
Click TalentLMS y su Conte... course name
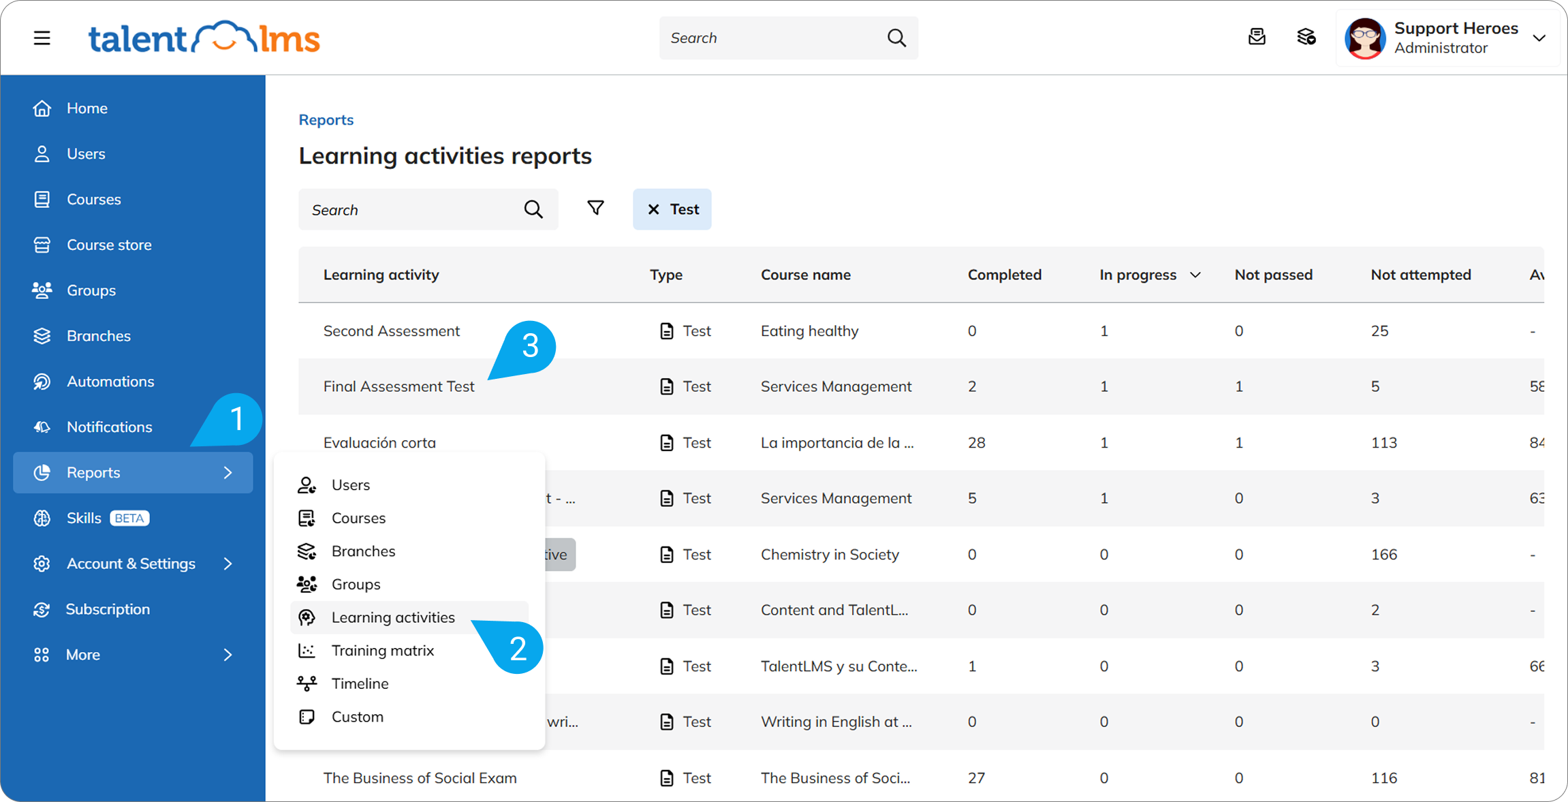[x=838, y=666]
